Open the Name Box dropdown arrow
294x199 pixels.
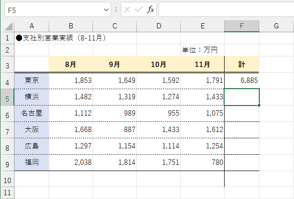point(107,10)
